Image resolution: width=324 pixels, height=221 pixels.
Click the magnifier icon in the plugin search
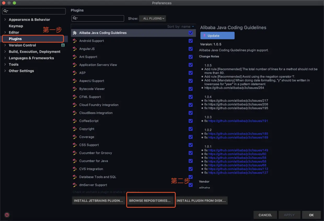point(75,18)
